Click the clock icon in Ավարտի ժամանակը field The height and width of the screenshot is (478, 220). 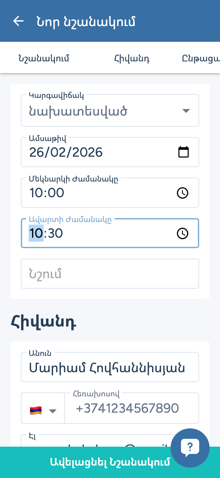pyautogui.click(x=182, y=233)
